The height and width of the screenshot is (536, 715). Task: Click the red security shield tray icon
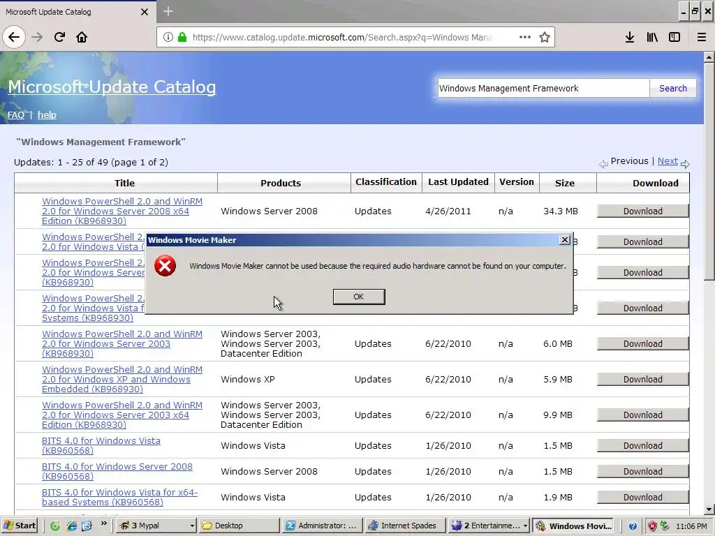652,526
